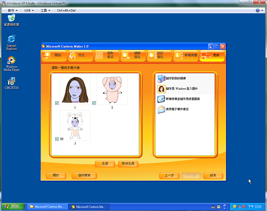Viewport: 267px width, 211px height.
Task: Click the small body tag icon on cartoon 3
Action: tap(62, 139)
